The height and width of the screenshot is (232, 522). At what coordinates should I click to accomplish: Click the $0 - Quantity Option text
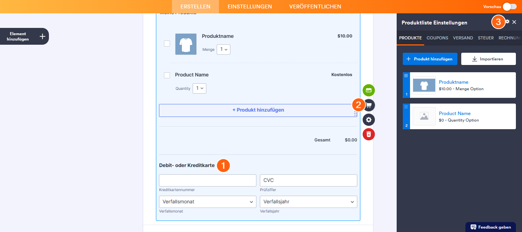(x=459, y=120)
